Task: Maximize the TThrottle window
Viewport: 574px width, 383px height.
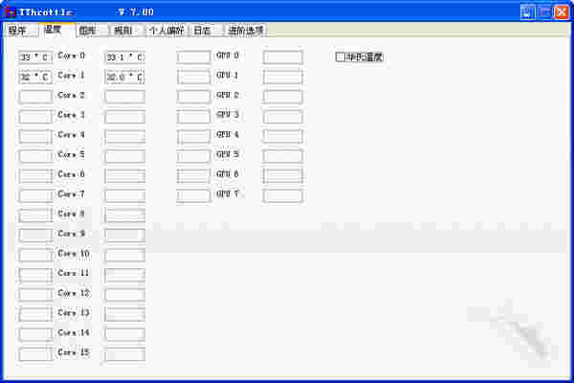Action: [544, 12]
